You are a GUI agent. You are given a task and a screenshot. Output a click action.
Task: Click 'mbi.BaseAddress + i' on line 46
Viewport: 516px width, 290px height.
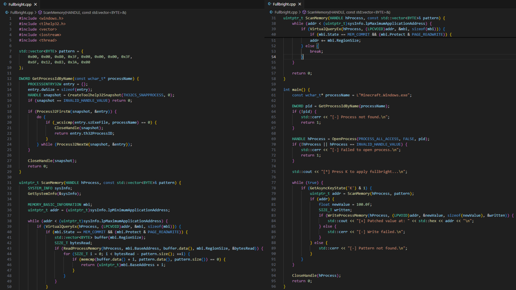pos(142,264)
